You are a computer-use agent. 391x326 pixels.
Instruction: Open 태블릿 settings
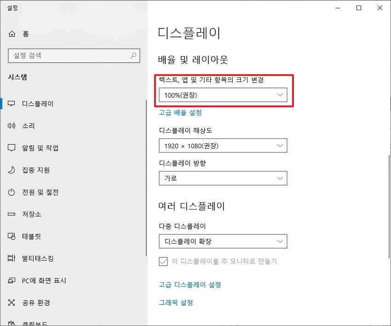(x=32, y=236)
